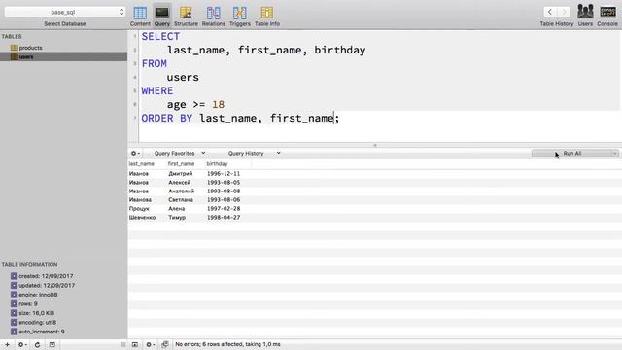Open the Table Info view
The height and width of the screenshot is (350, 622).
click(267, 16)
